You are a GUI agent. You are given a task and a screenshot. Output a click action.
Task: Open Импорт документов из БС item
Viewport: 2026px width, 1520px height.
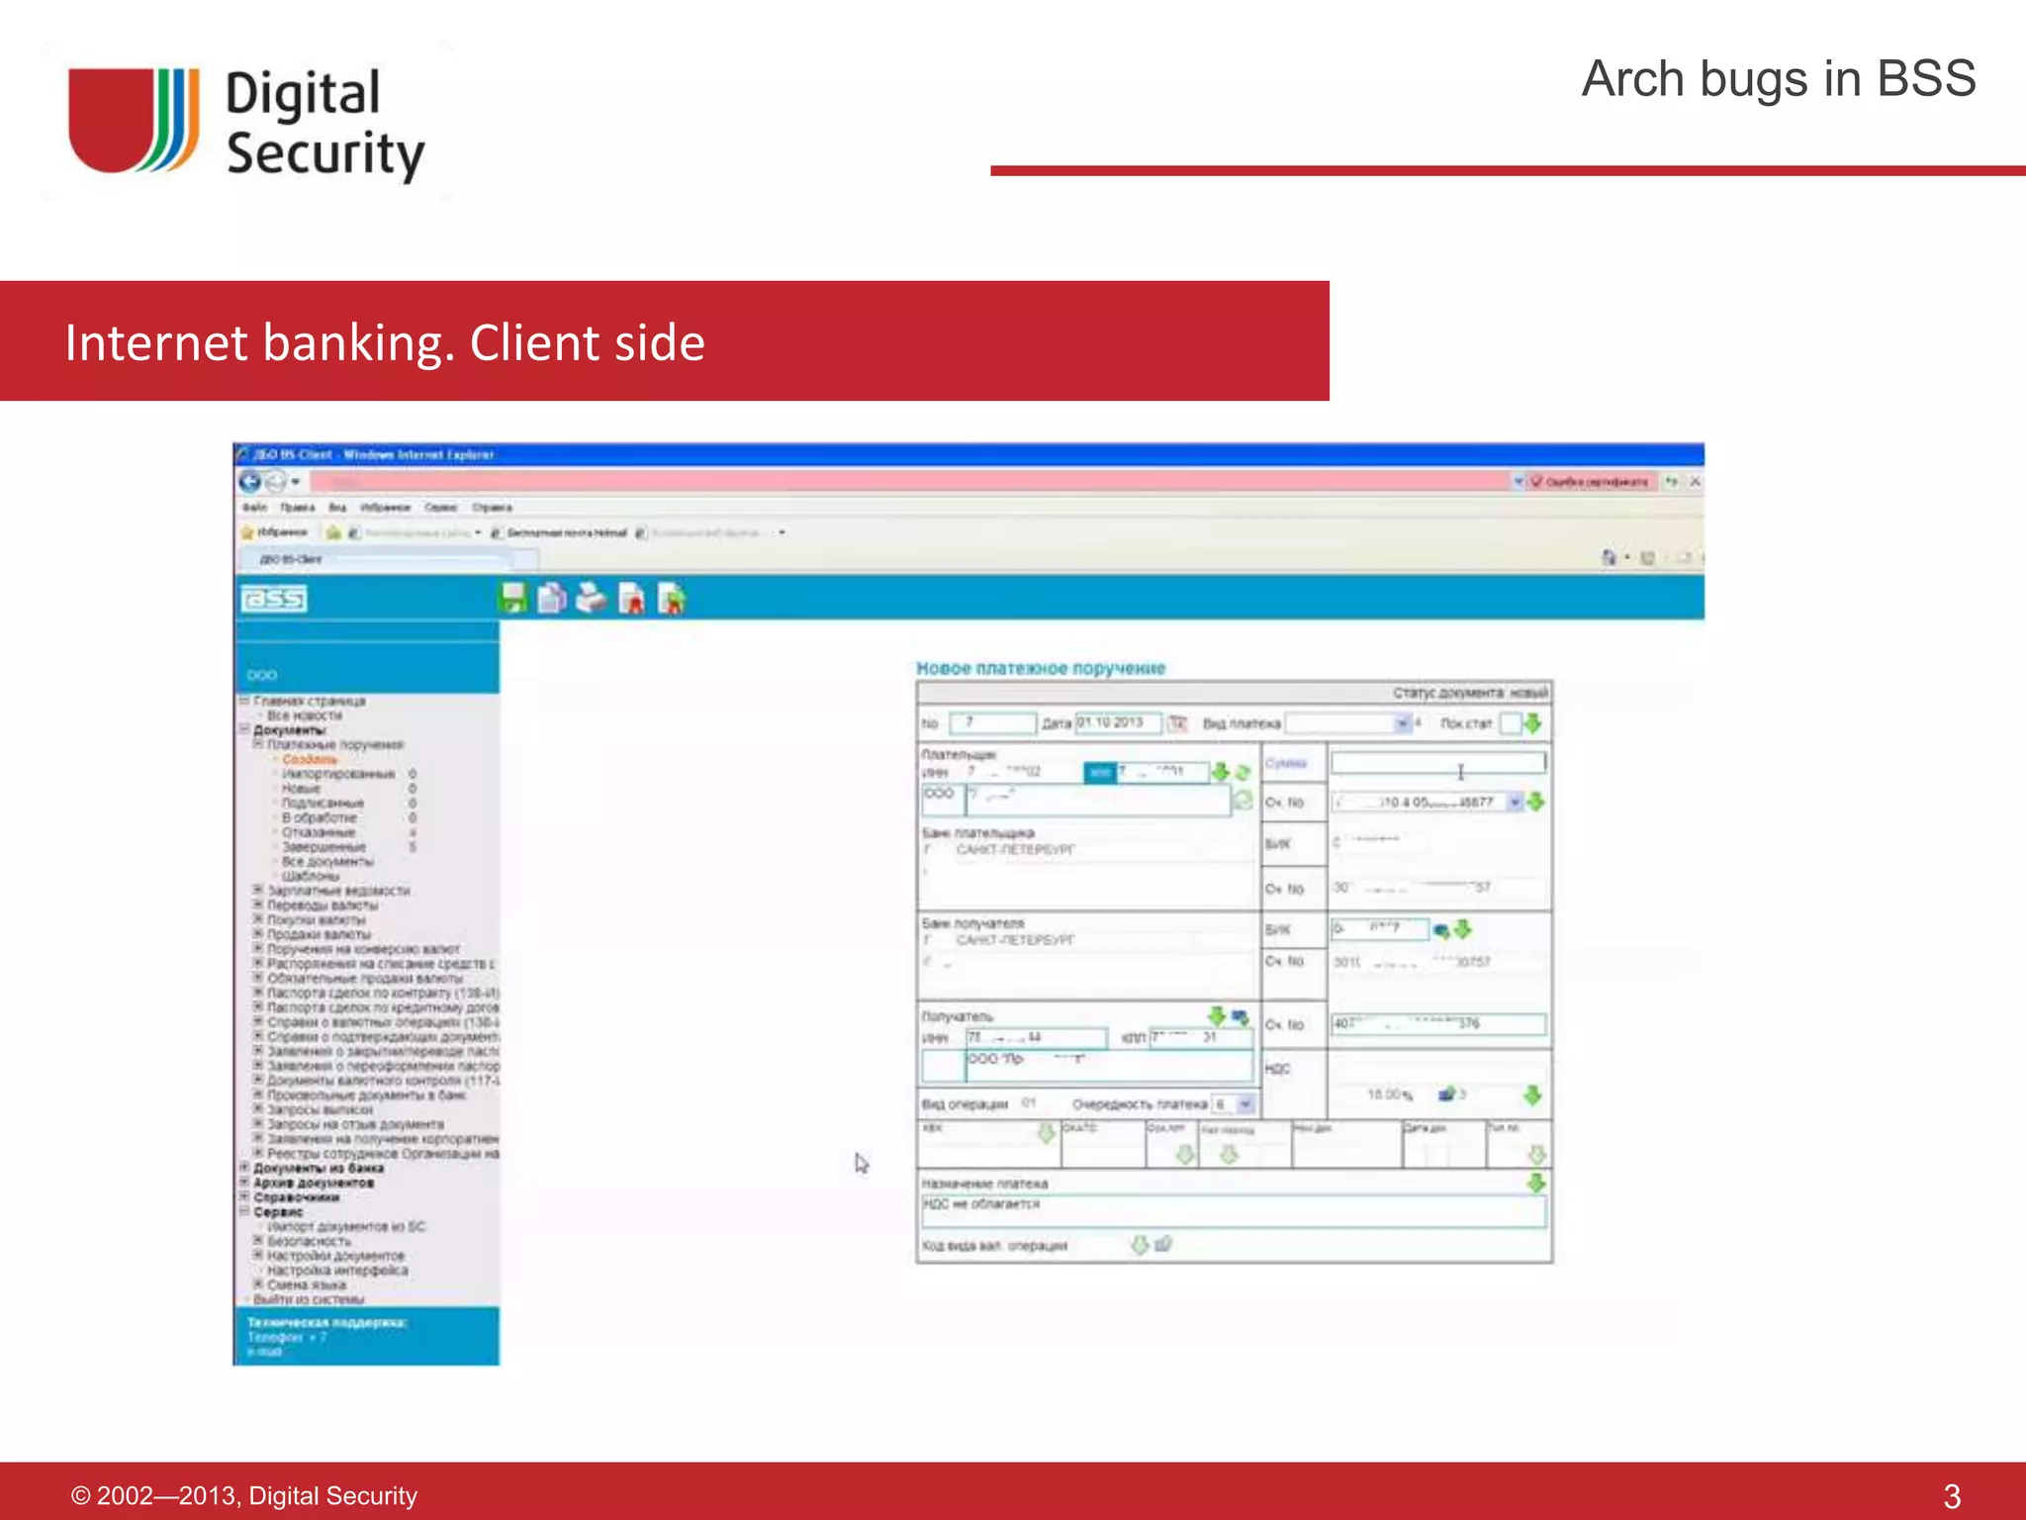[x=346, y=1226]
